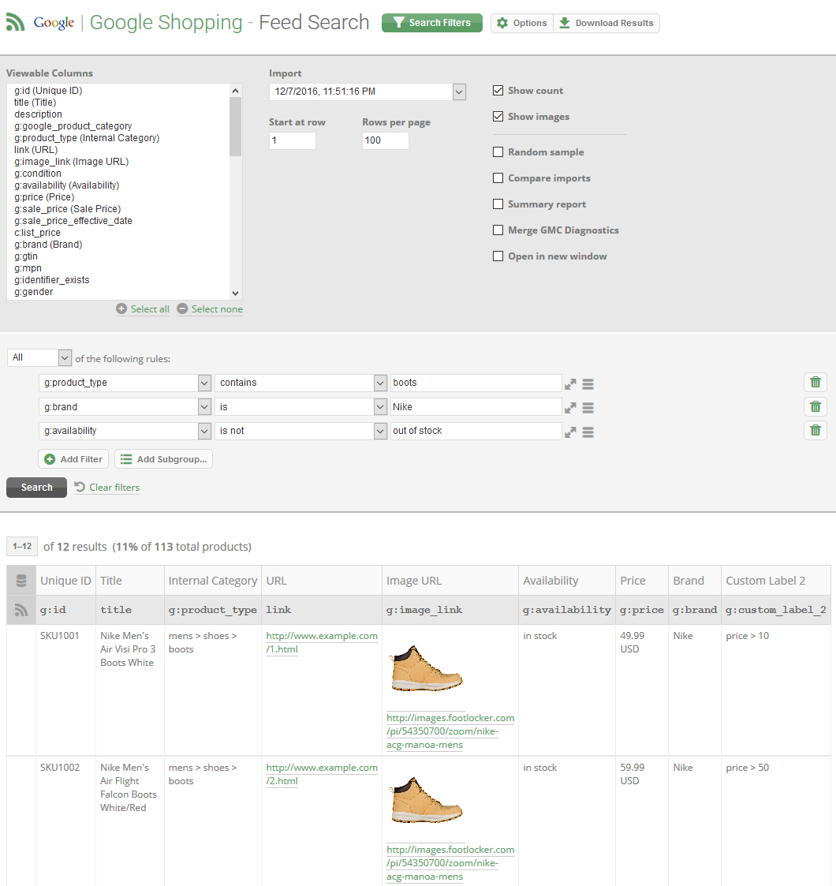The image size is (836, 886).
Task: Click Select all columns link
Action: pyautogui.click(x=143, y=309)
